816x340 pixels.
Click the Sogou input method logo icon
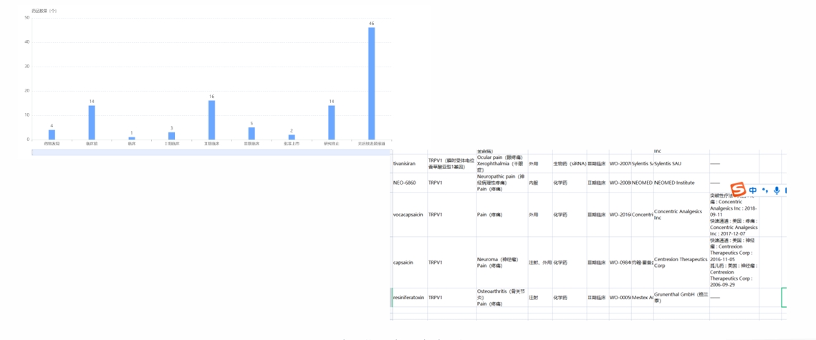(739, 190)
